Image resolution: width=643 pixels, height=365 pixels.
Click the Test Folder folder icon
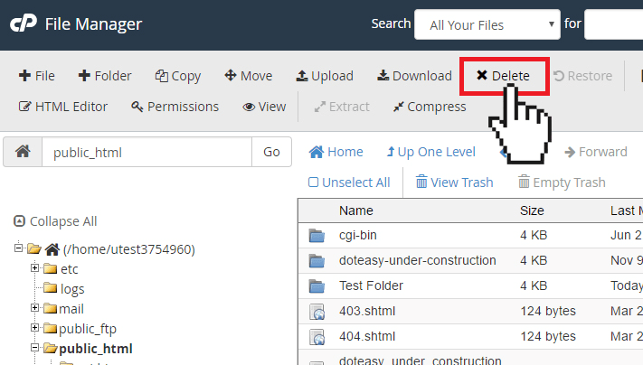tap(317, 286)
